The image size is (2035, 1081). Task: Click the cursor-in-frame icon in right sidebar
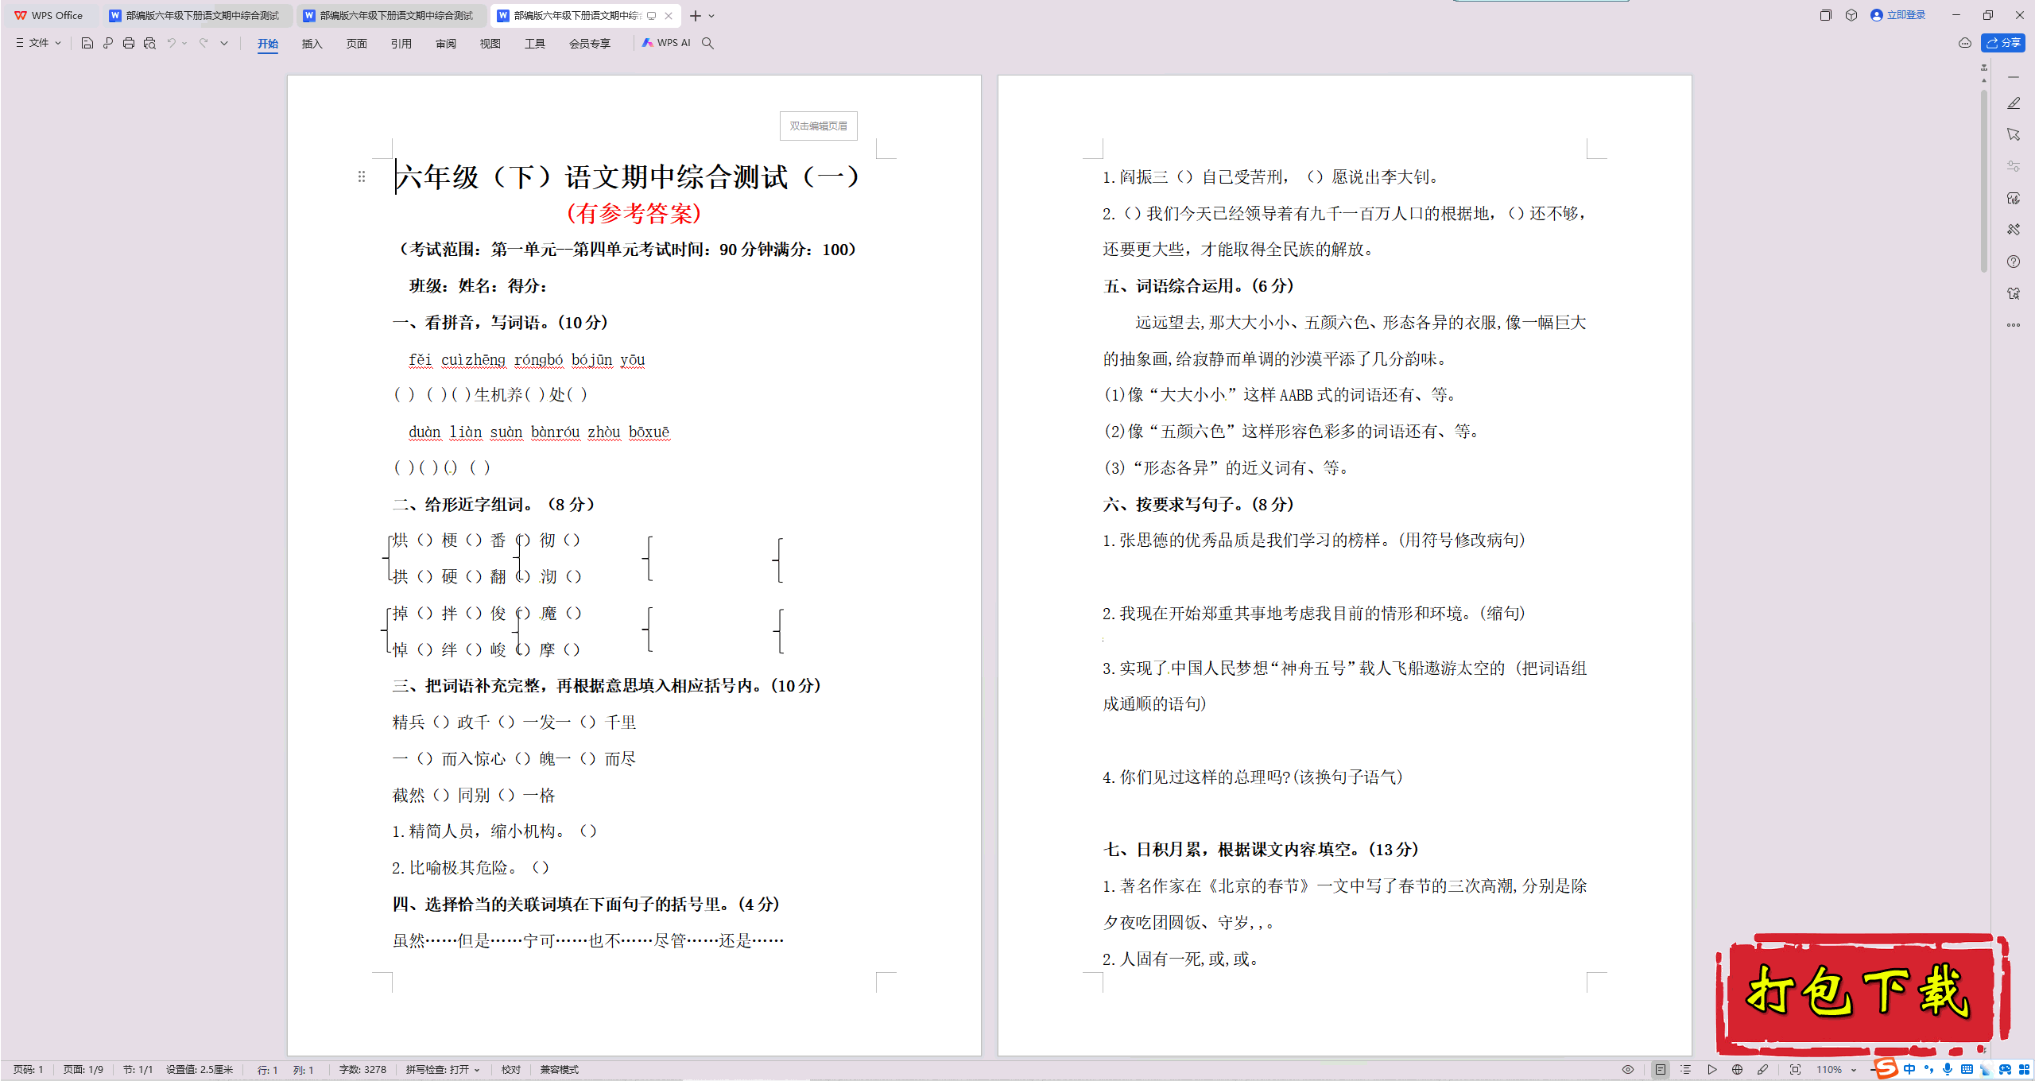[2014, 293]
